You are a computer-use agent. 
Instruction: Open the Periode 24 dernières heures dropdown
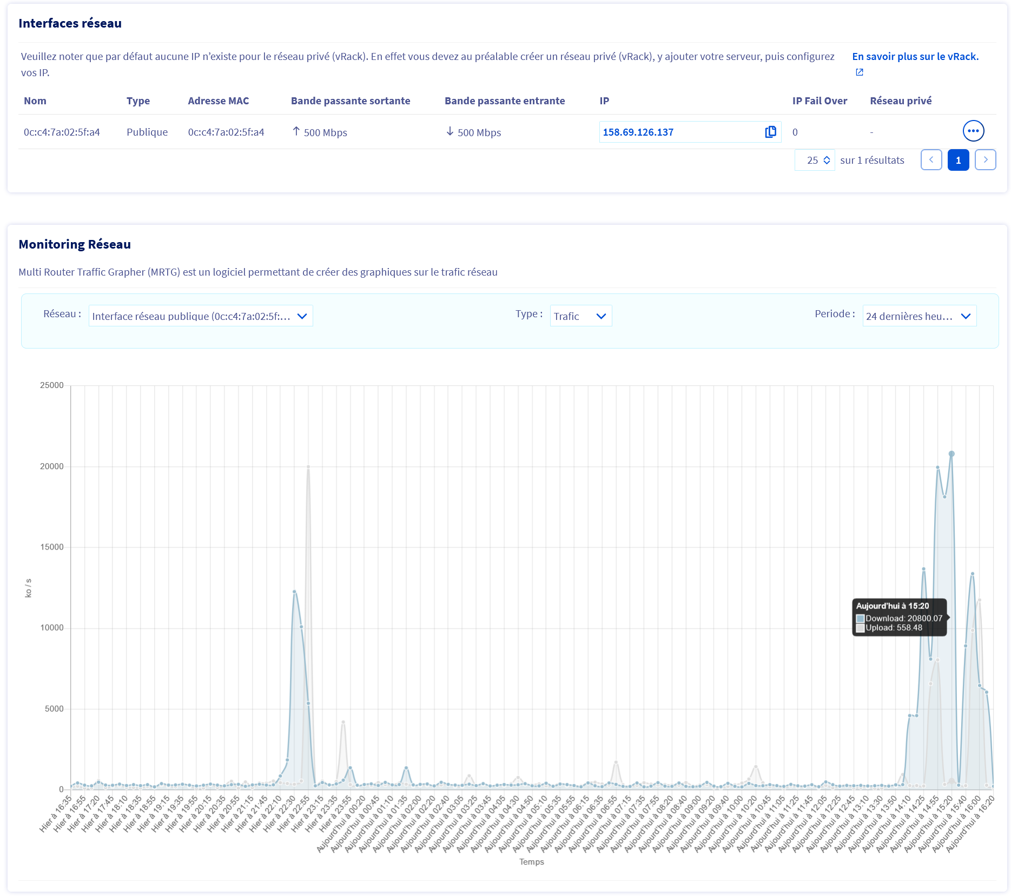(x=920, y=316)
